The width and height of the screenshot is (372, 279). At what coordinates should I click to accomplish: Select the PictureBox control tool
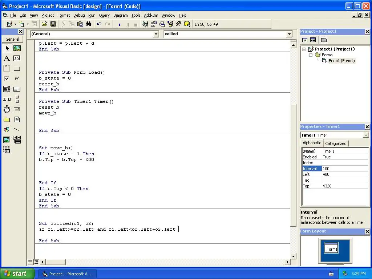[17, 48]
